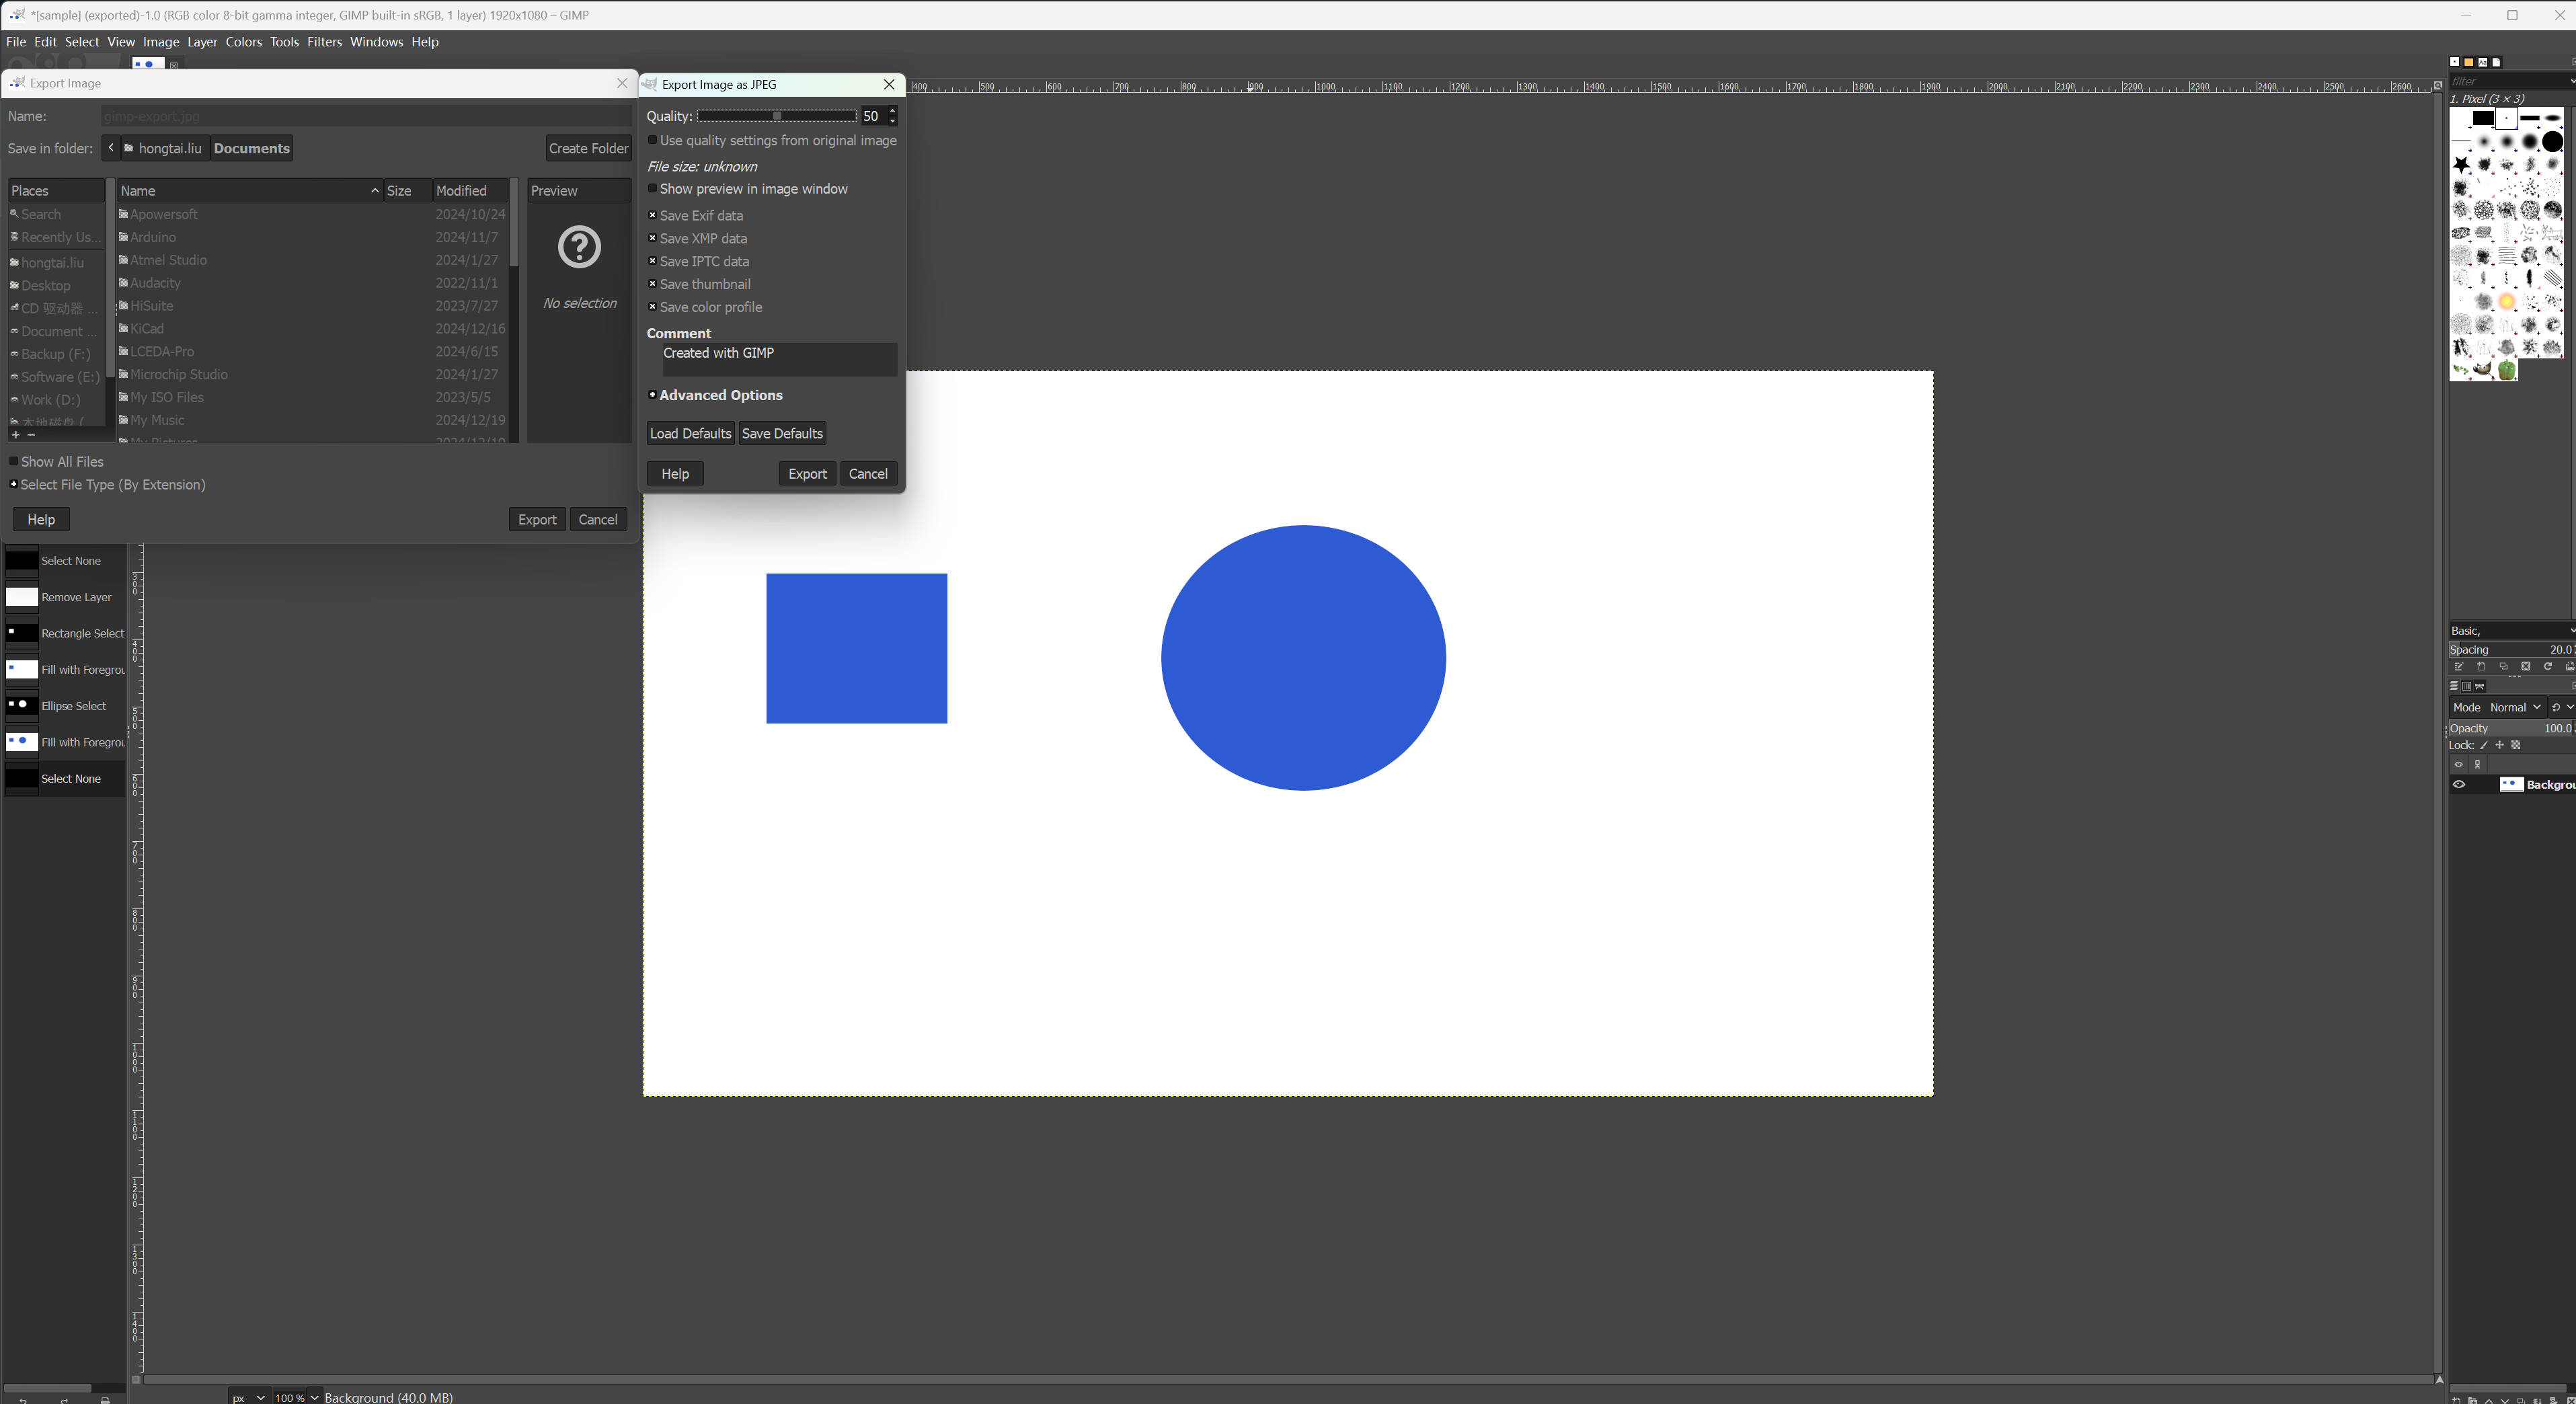Hide the Background layer with eye icon
2576x1404 pixels.
point(2459,785)
